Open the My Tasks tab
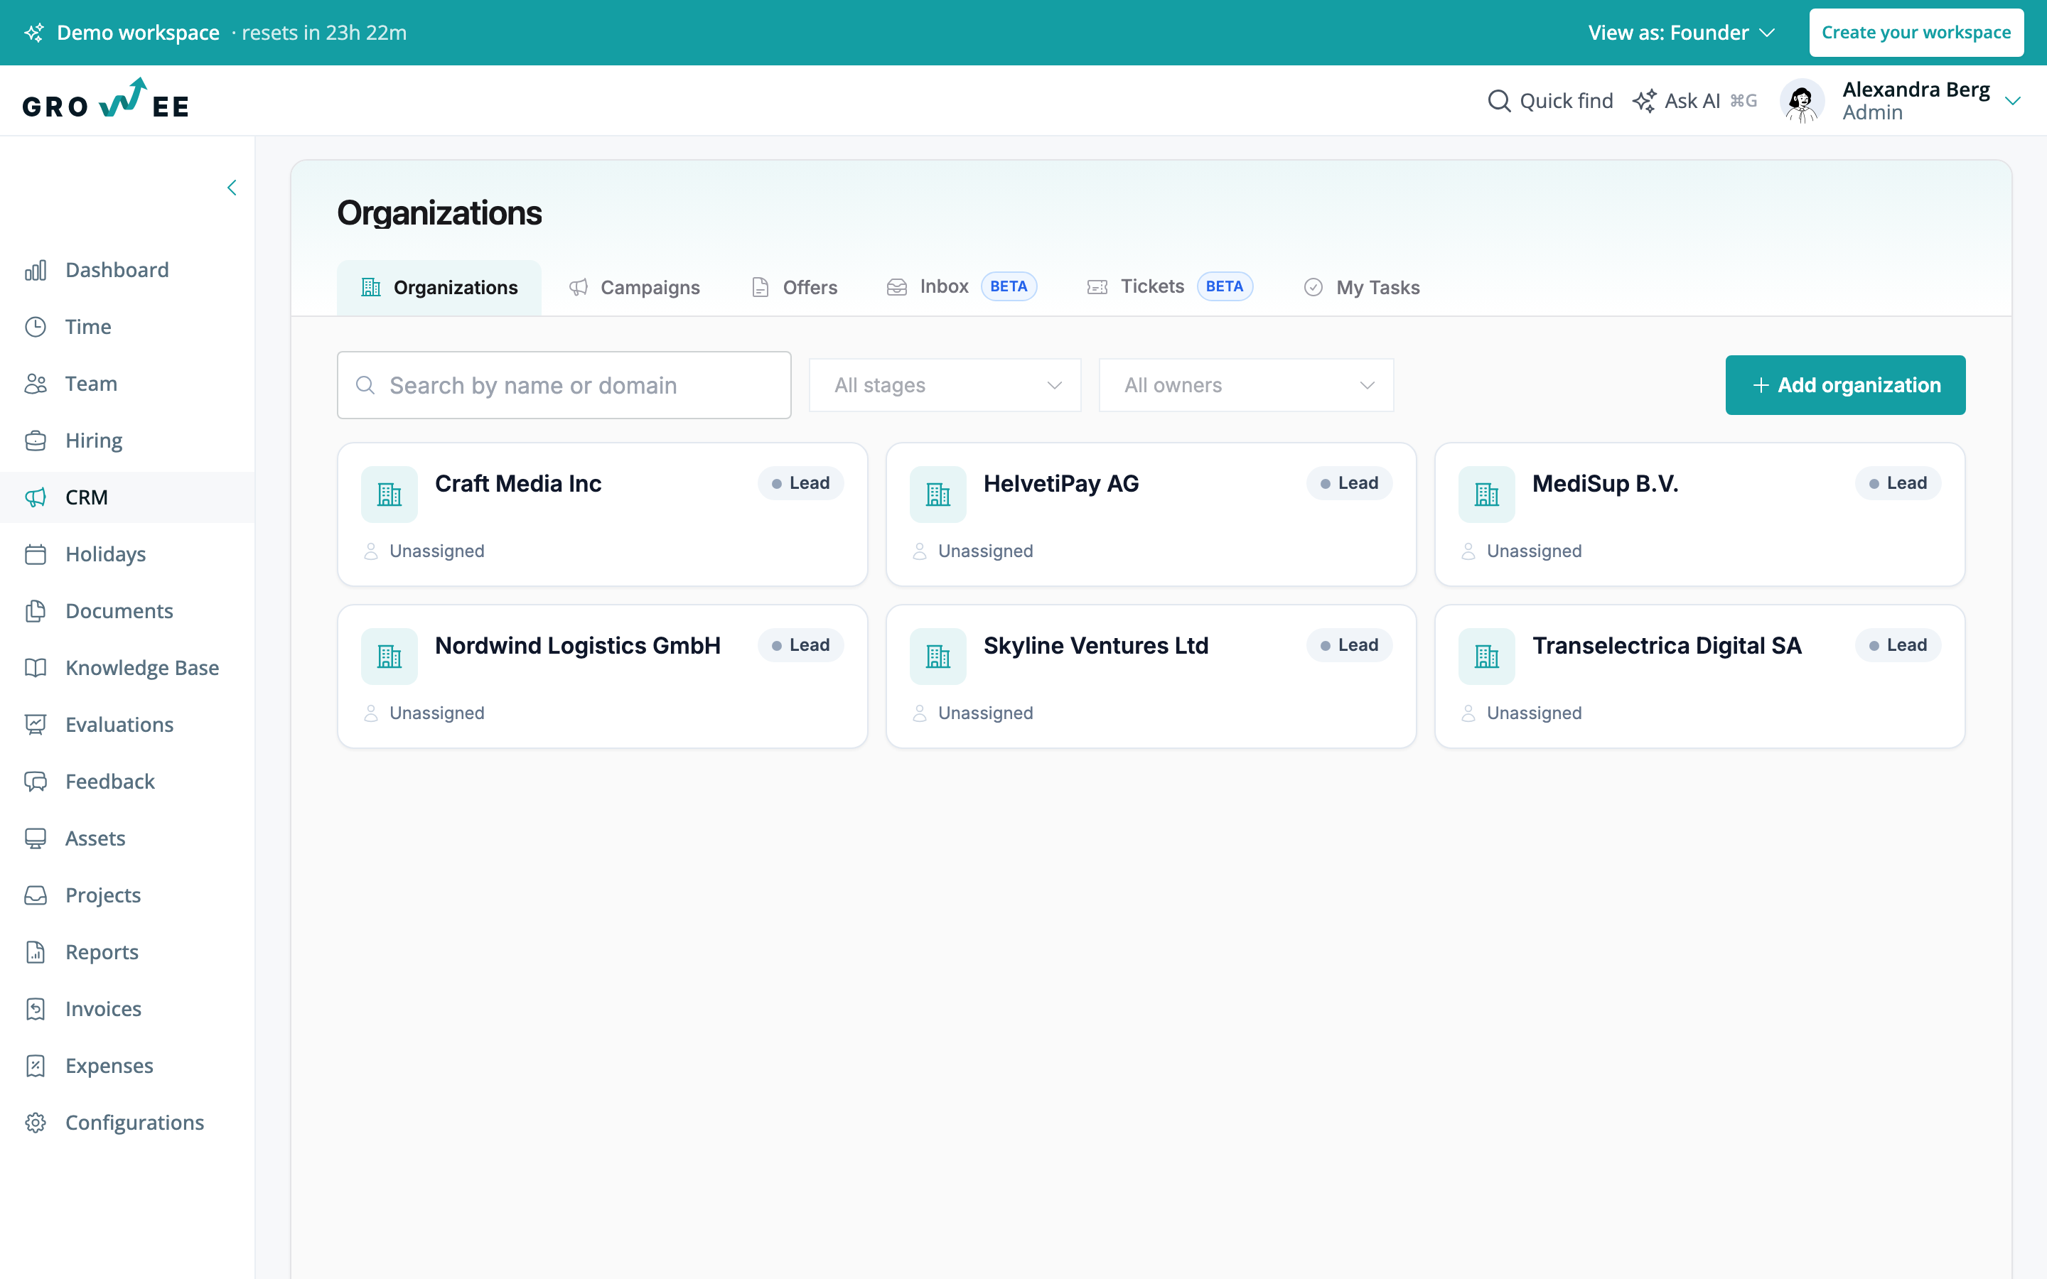 (1362, 288)
